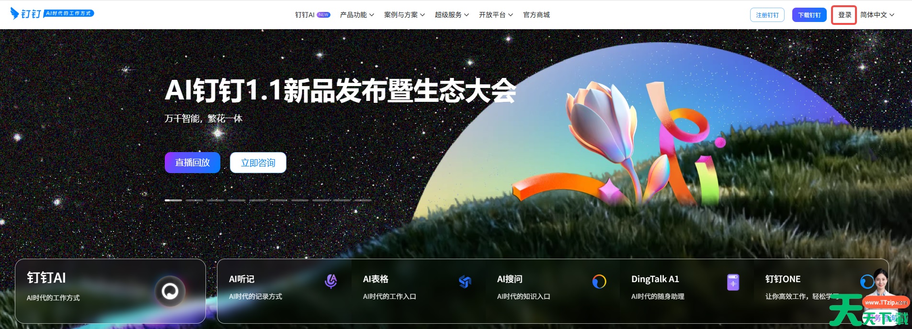Open the 简体中文 language dropdown

[x=877, y=15]
